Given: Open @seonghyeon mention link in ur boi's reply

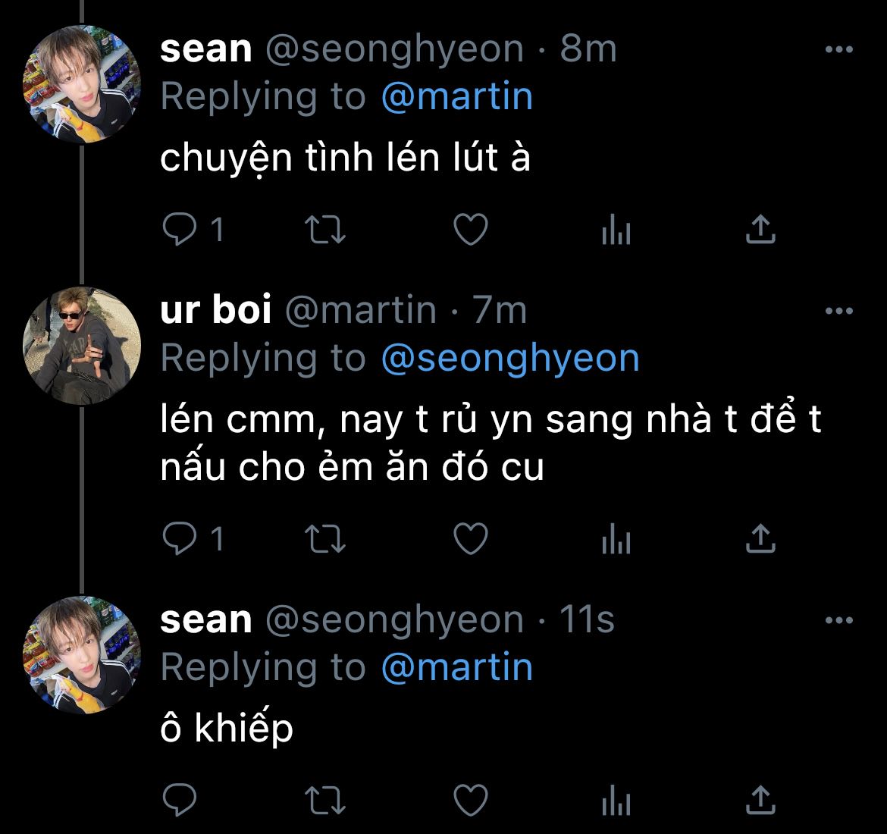Looking at the screenshot, I should point(510,358).
